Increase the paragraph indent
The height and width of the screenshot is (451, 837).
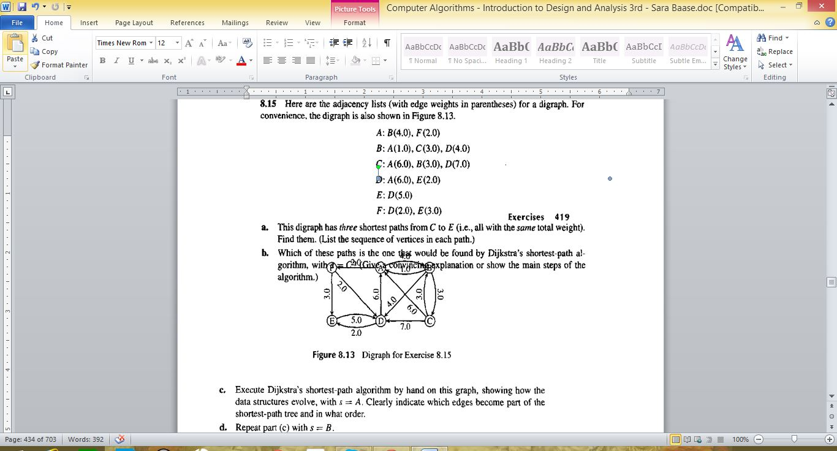coord(347,43)
